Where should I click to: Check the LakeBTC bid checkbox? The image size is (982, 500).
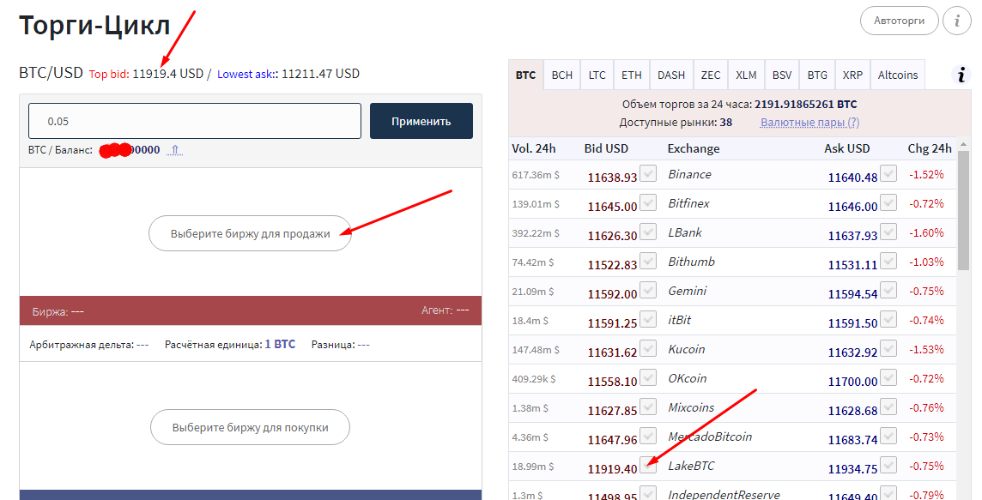tap(648, 465)
